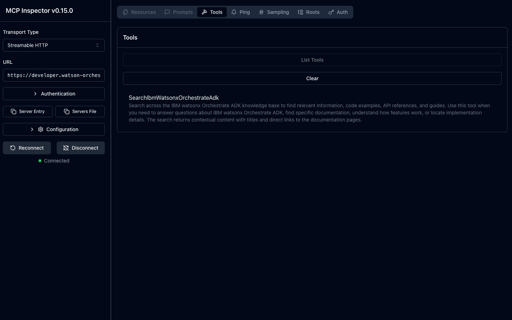Click the tool description starting 'Search across the IBM'
The height and width of the screenshot is (320, 512).
[x=309, y=113]
